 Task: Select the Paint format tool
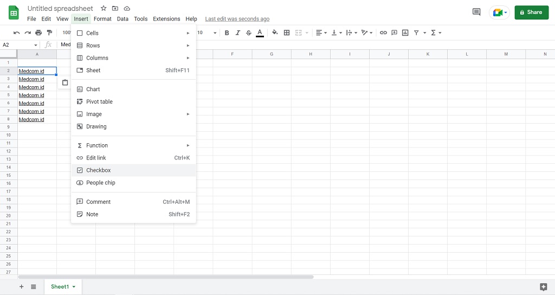pos(49,33)
